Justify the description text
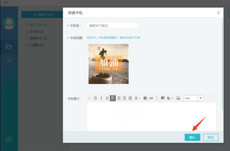Viewport: 230px width, 151px height. pyautogui.click(x=130, y=98)
